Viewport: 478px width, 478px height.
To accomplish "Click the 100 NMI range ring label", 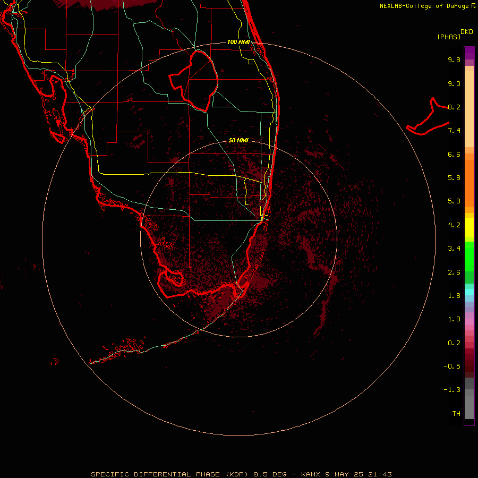I will pos(238,42).
